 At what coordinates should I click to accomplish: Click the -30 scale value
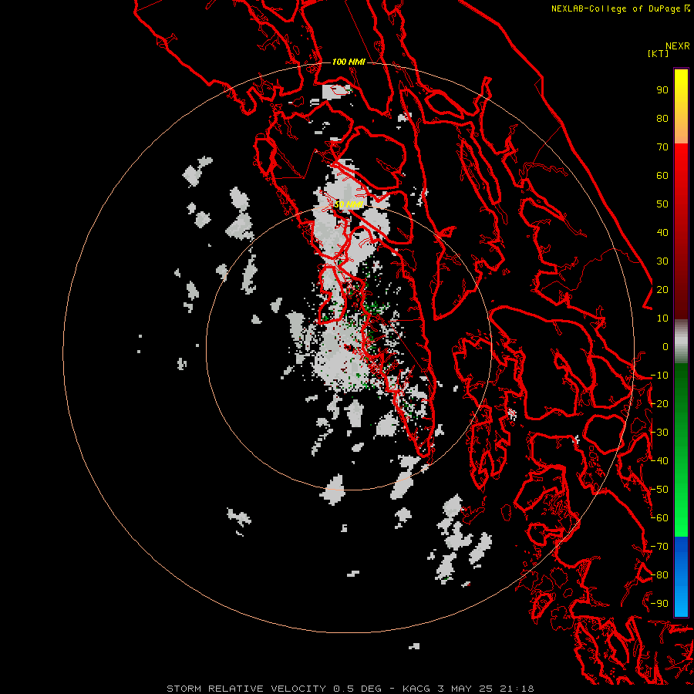[659, 433]
